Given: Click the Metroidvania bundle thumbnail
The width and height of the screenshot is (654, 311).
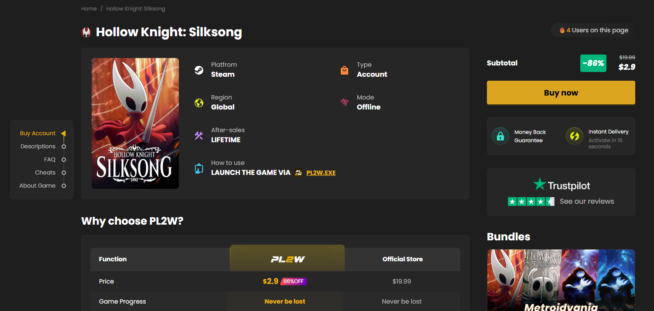Looking at the screenshot, I should click(561, 280).
